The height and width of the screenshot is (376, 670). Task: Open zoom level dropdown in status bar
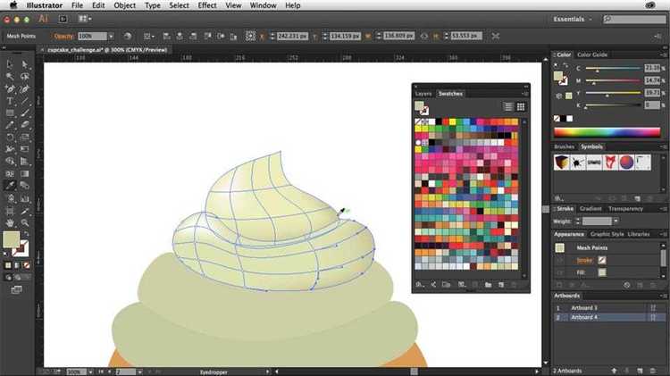tap(90, 372)
